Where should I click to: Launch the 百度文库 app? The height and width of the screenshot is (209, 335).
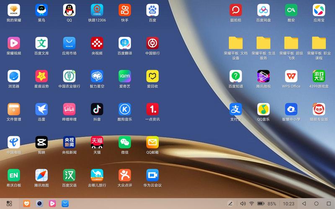pyautogui.click(x=41, y=43)
